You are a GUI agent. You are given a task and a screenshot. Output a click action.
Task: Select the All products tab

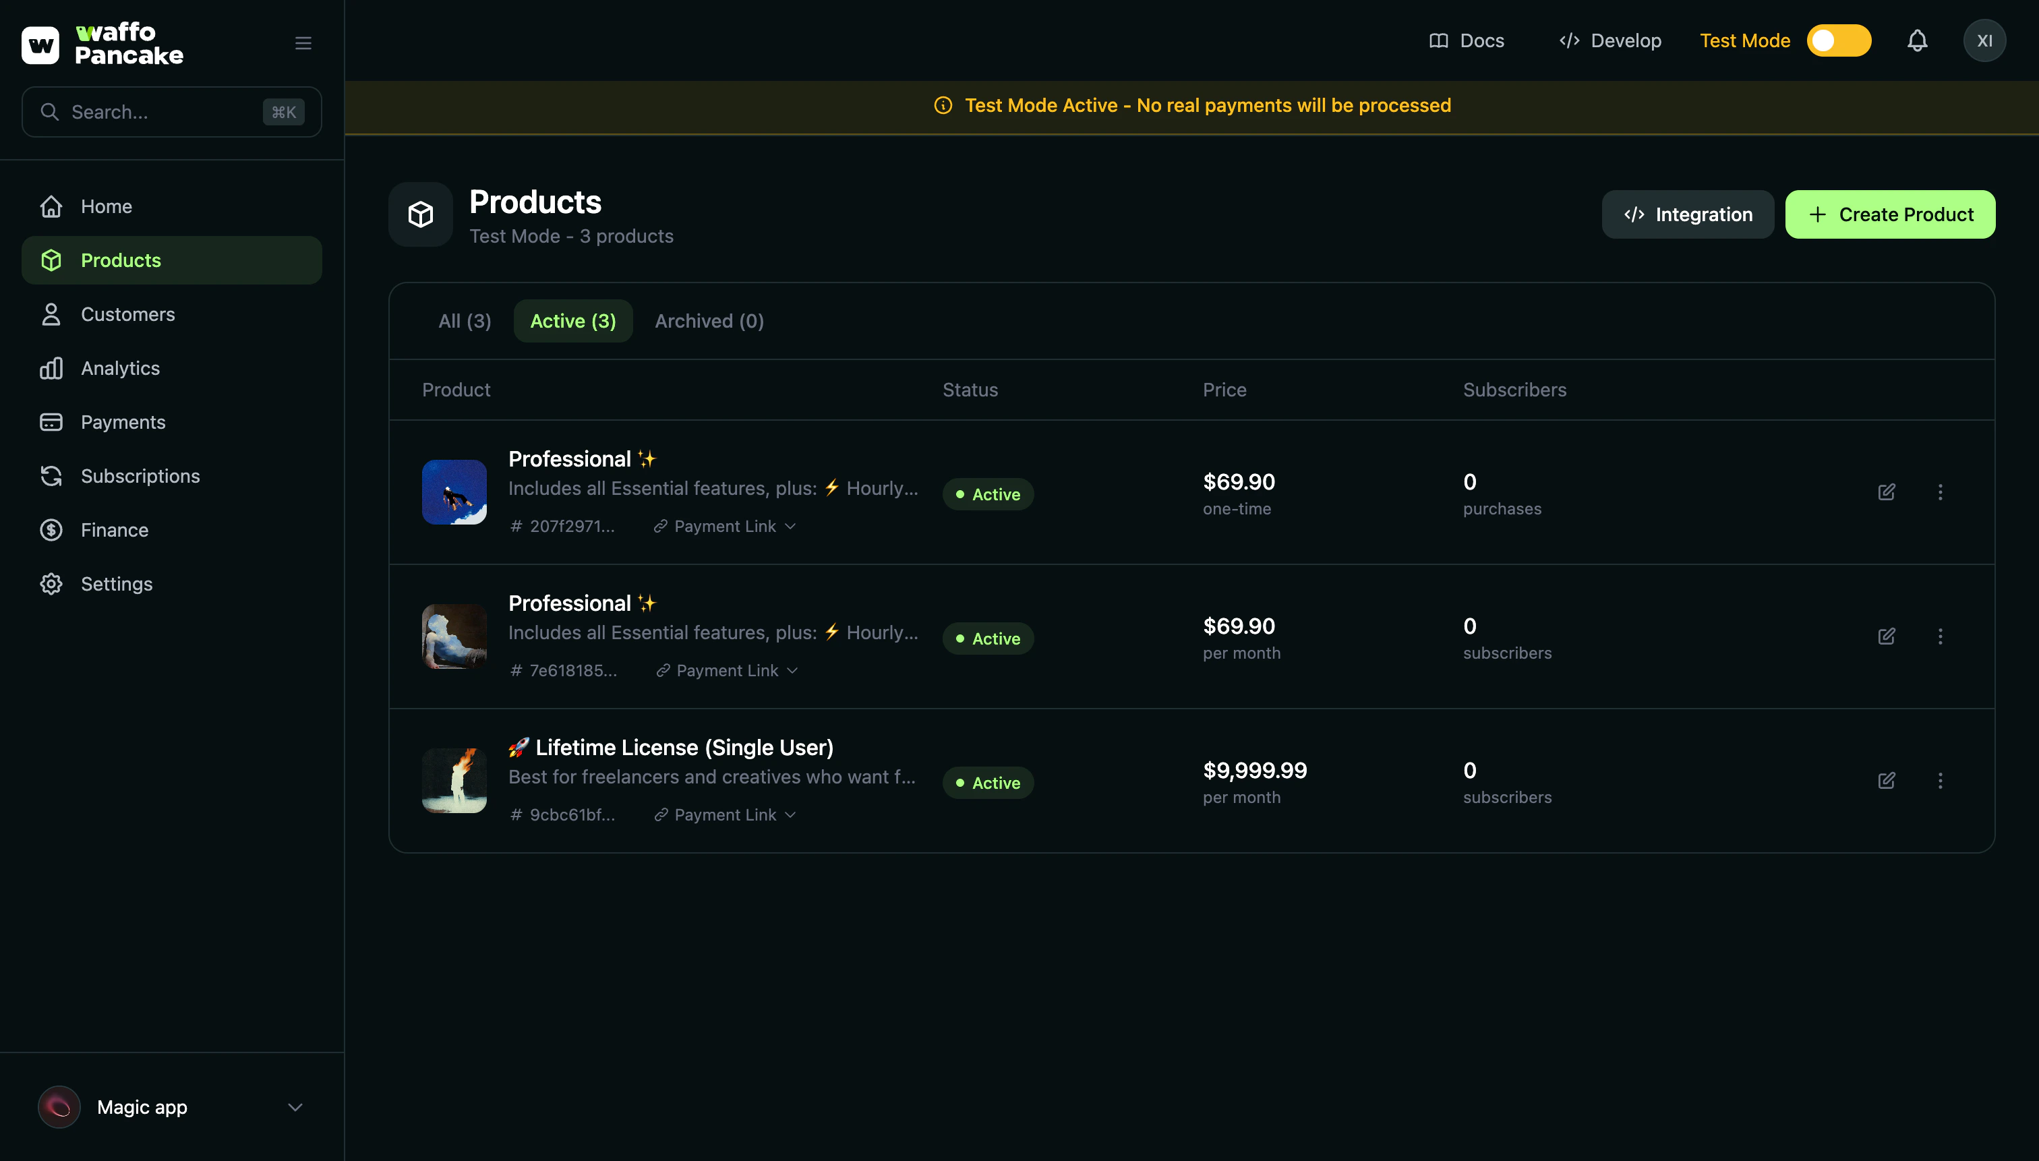click(x=464, y=320)
